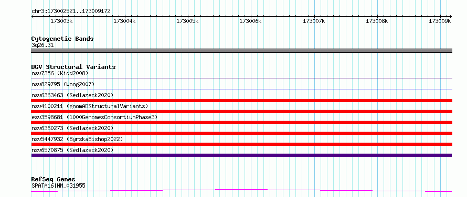Click the right arrow of the coordinate ruler

point(451,16)
